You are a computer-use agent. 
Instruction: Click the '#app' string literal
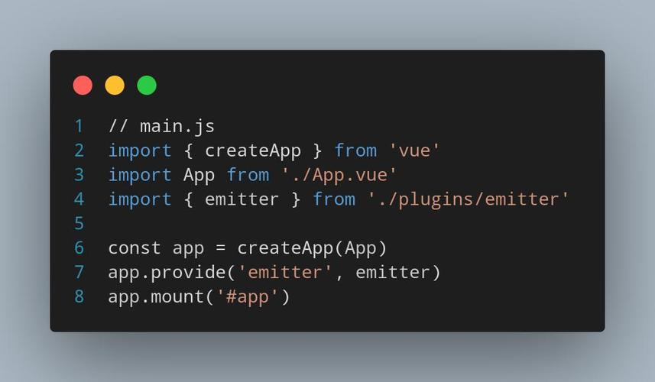pyautogui.click(x=247, y=297)
